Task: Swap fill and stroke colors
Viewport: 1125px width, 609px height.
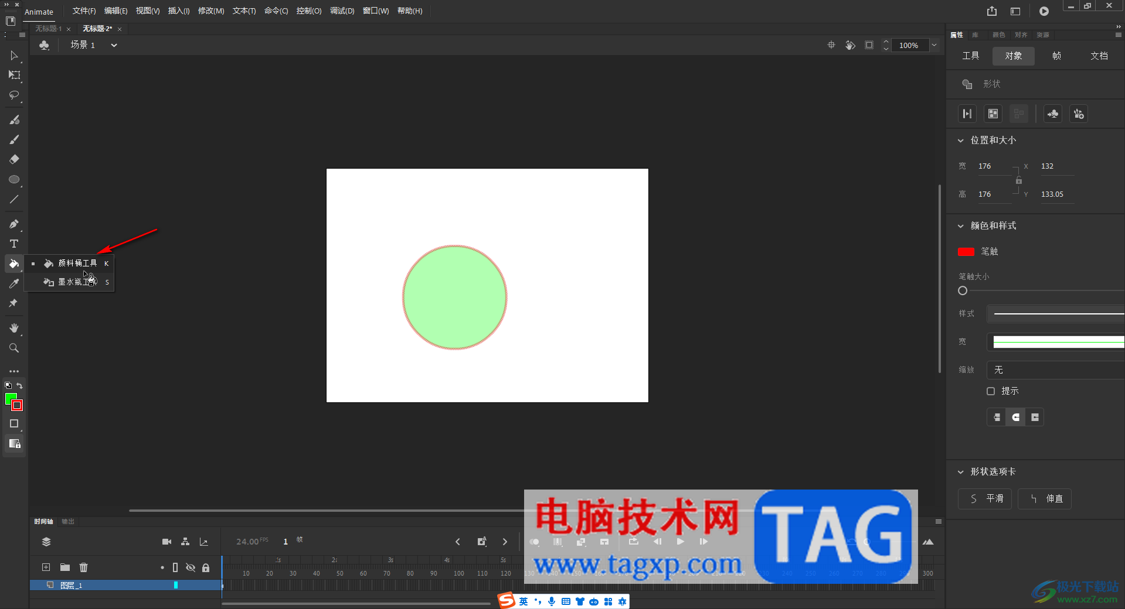Action: (19, 385)
